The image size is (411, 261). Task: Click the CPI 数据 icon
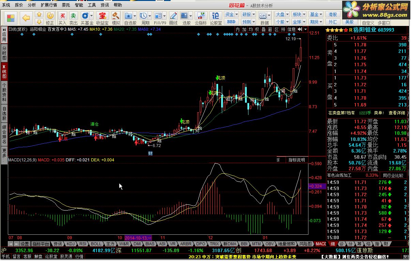coord(263,15)
